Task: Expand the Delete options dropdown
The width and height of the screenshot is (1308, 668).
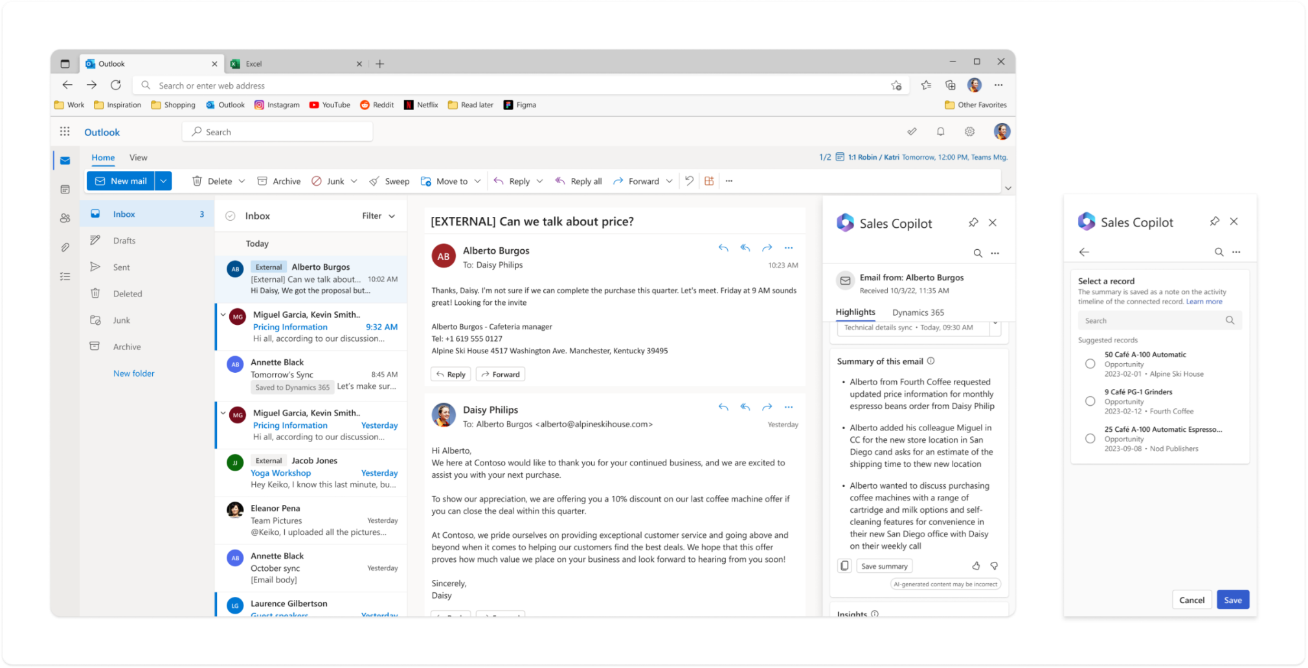Action: [x=242, y=181]
